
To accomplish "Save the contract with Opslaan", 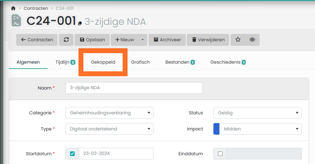I will [x=92, y=40].
